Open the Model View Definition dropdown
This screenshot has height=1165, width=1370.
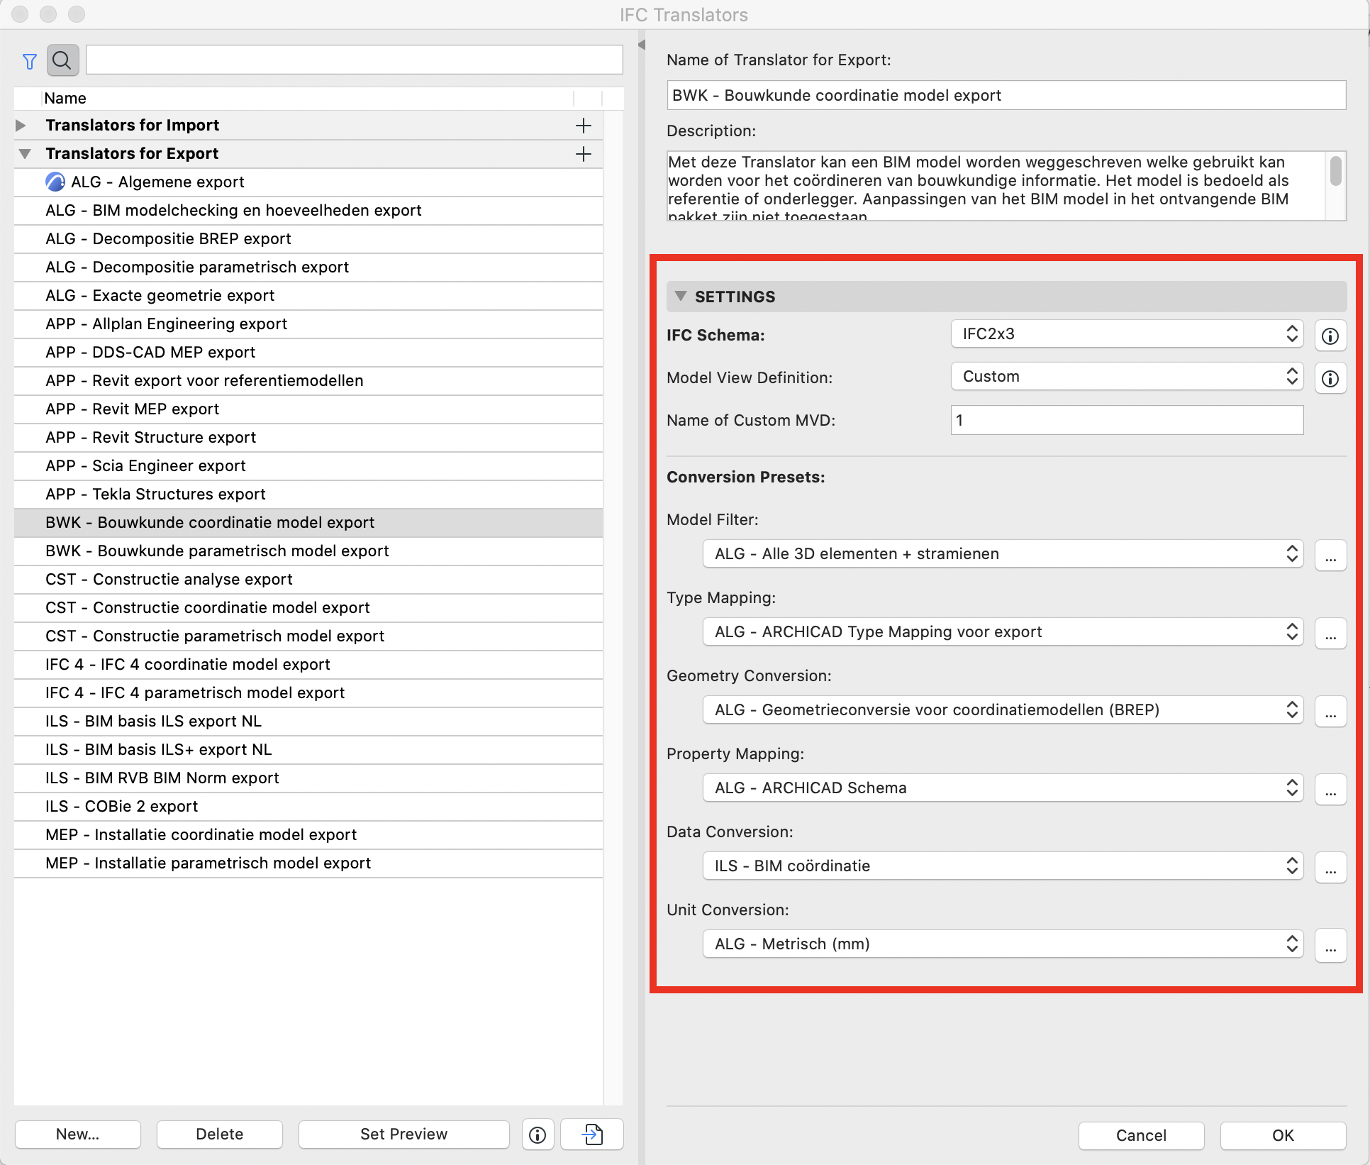point(1127,377)
